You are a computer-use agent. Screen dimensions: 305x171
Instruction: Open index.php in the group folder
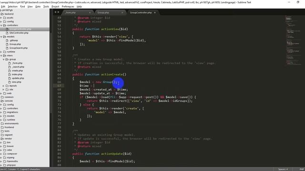click(17, 75)
